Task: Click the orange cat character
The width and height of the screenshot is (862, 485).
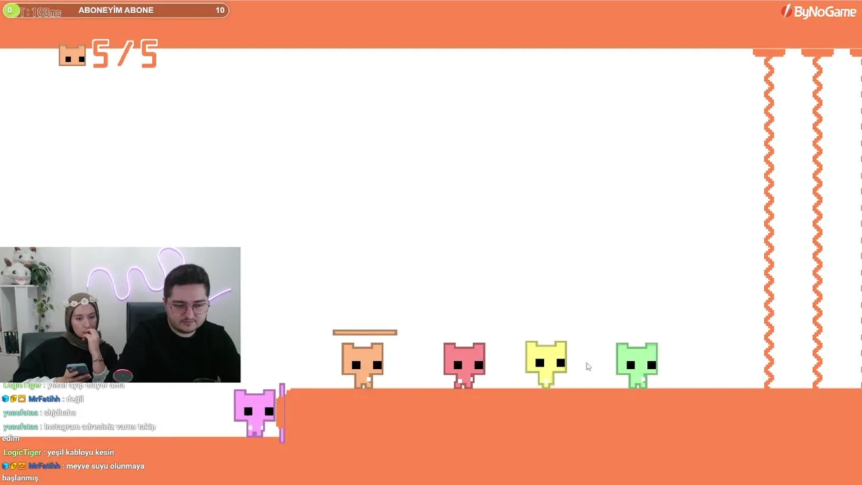Action: [362, 365]
